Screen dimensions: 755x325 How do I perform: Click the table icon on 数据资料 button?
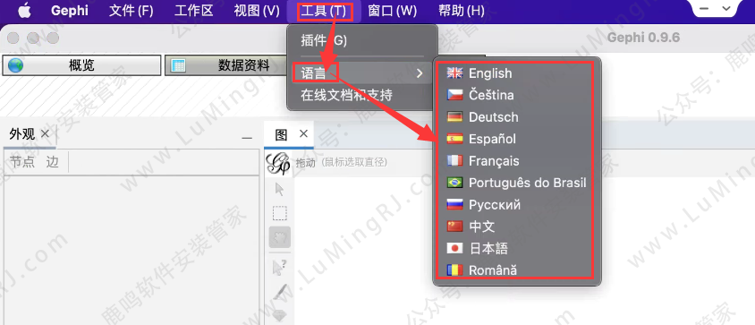[179, 65]
